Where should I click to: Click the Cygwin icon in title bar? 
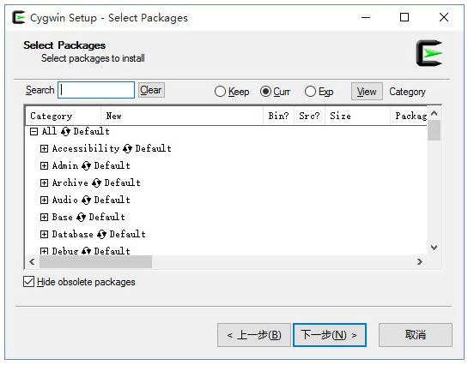19,17
